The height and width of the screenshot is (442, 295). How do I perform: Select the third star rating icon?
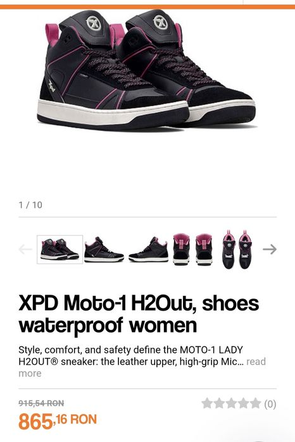[x=231, y=403]
